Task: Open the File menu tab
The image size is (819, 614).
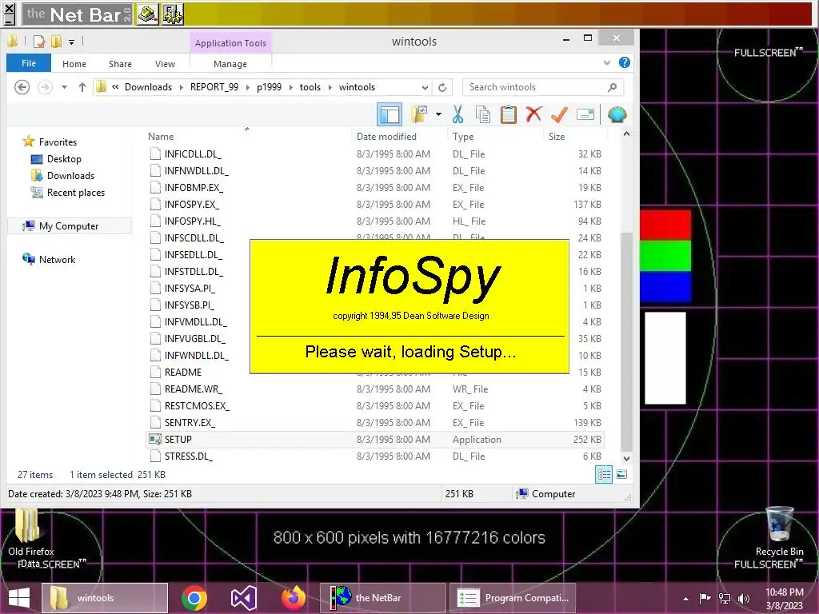Action: pos(29,63)
